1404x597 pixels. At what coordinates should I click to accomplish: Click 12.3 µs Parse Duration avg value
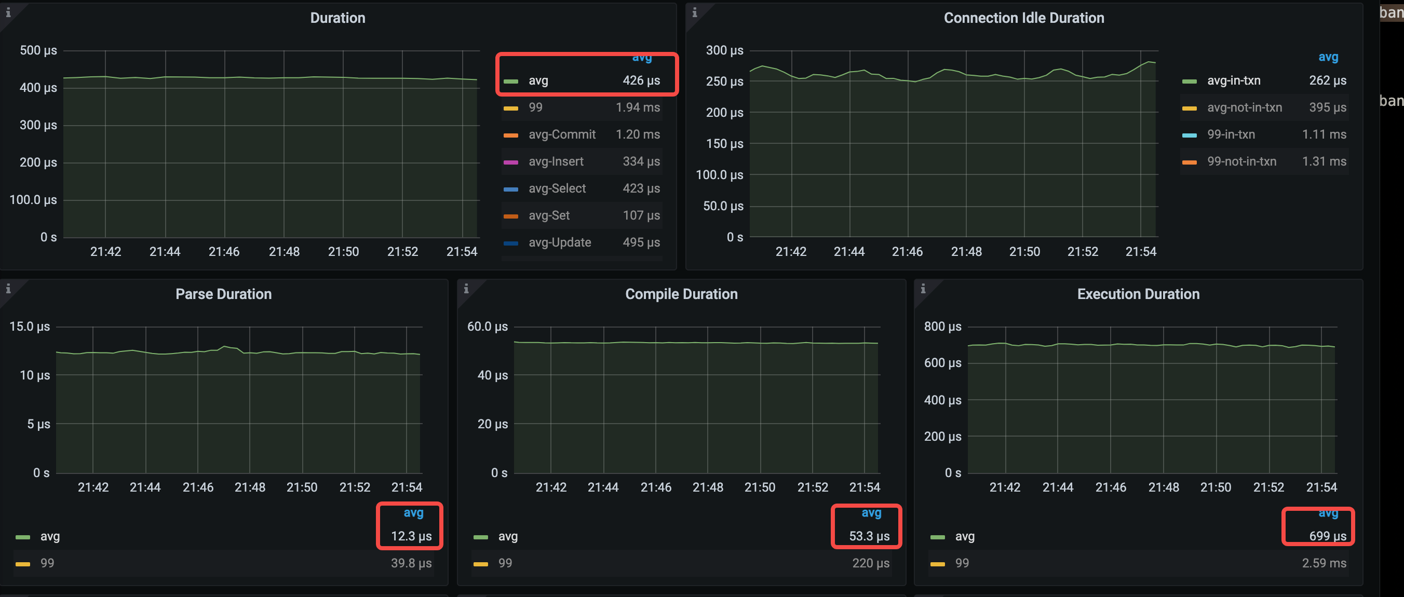click(x=411, y=537)
